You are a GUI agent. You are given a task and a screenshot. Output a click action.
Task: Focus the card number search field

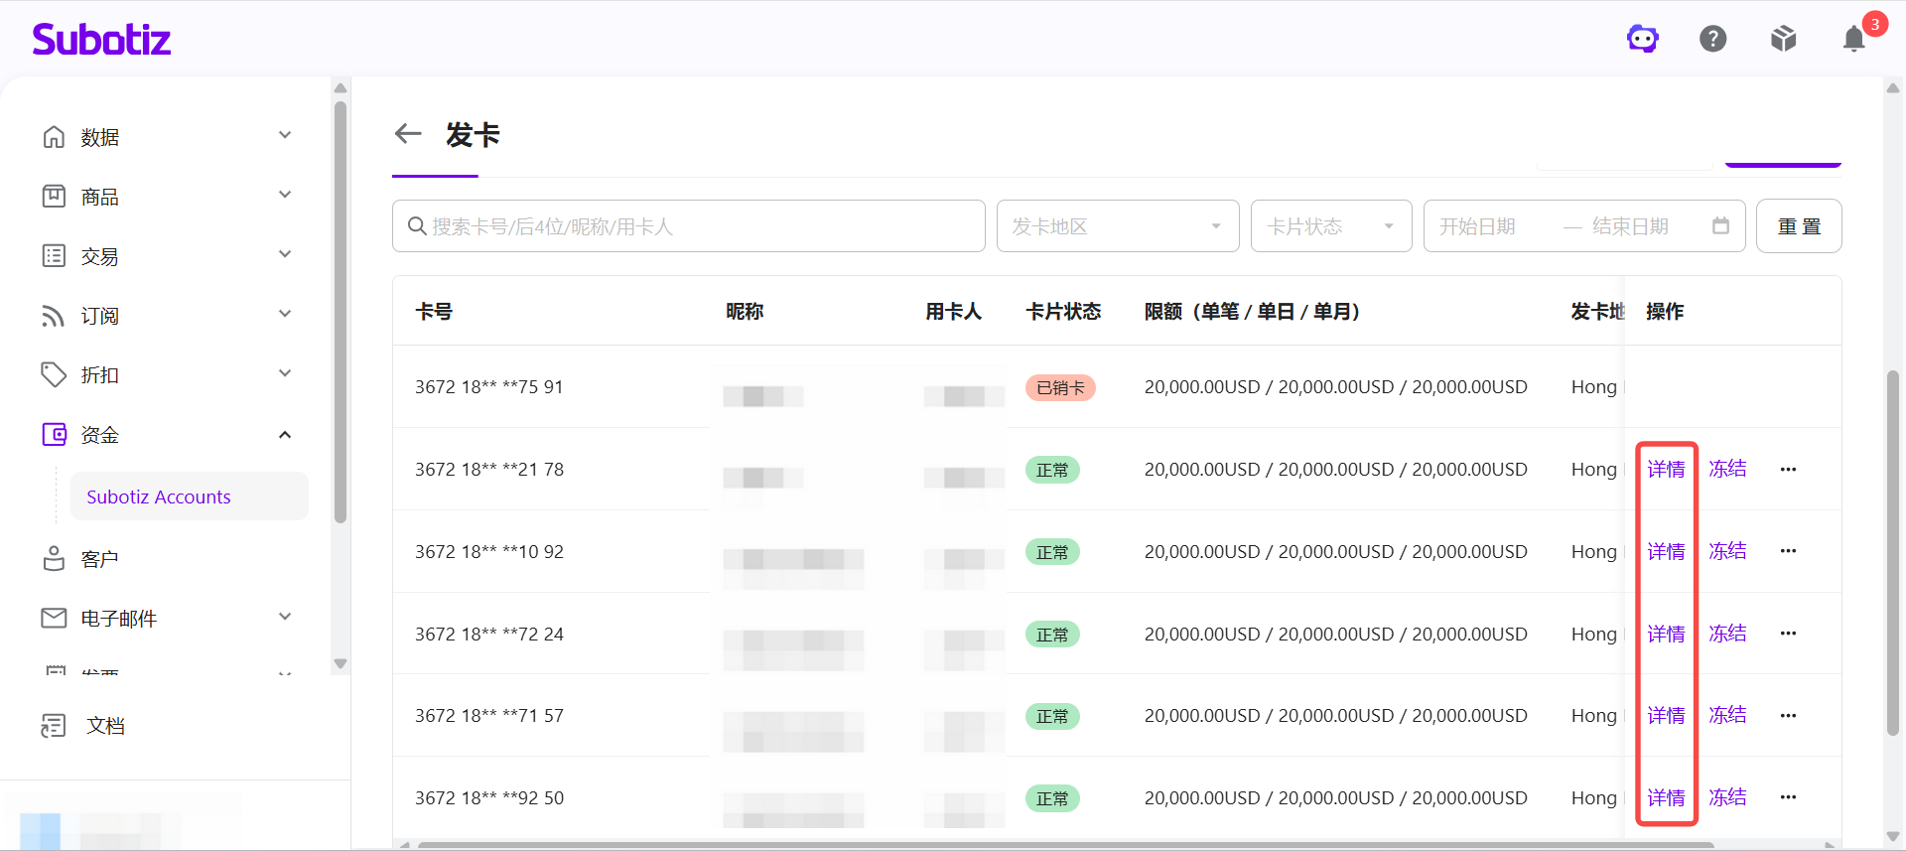pos(689,226)
